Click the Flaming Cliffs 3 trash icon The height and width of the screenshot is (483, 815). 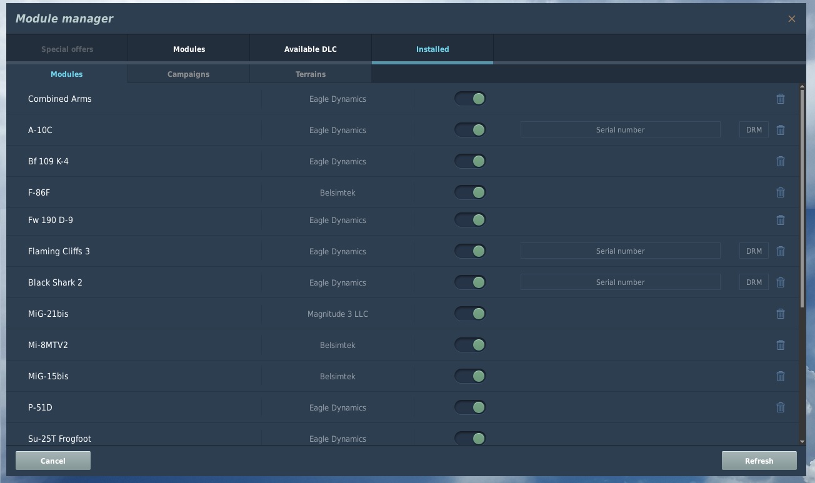(780, 251)
